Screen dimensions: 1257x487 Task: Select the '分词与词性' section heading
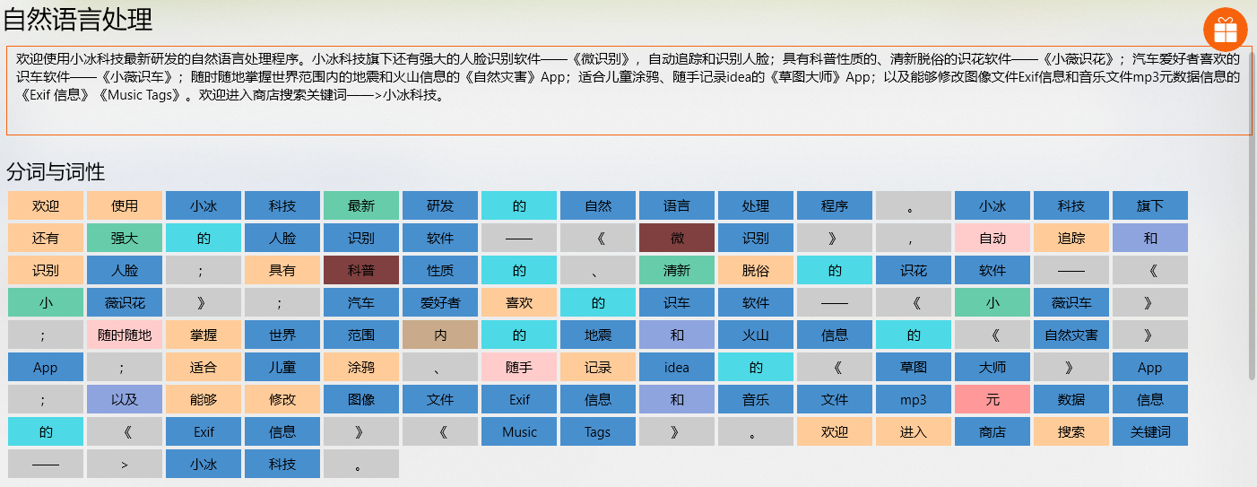pos(56,172)
